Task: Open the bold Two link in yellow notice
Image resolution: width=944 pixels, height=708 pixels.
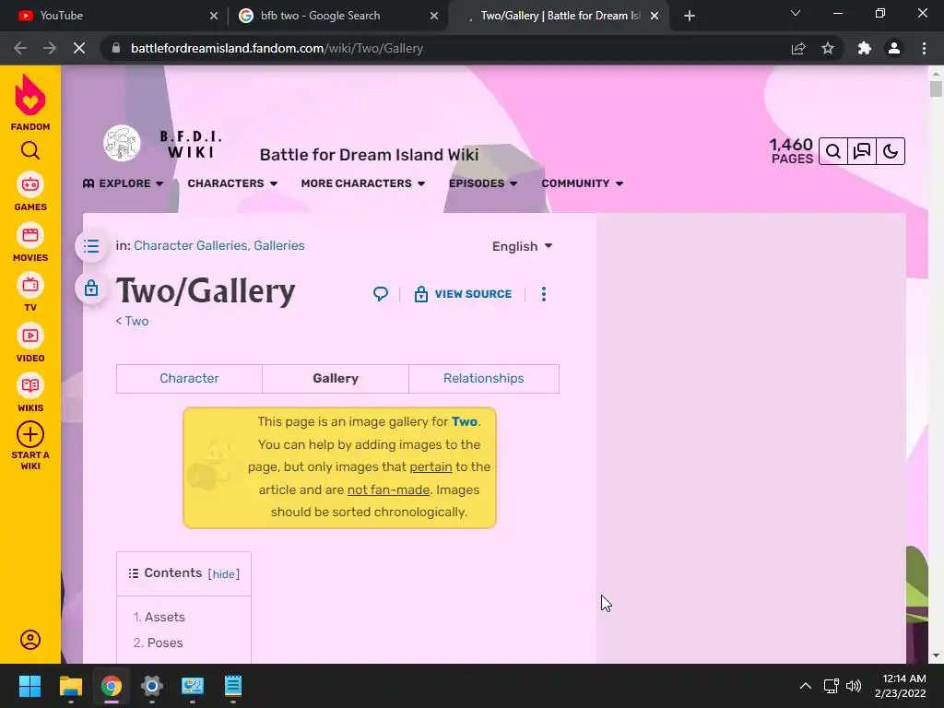Action: point(465,422)
